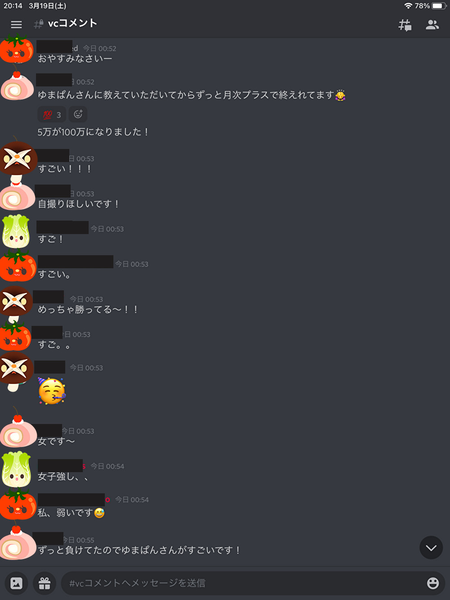Screen dimensions: 450x600
Task: Tap the party face emoji message
Action: (x=52, y=391)
